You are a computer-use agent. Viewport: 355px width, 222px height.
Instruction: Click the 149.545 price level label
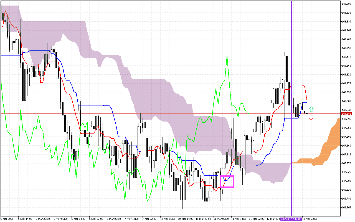point(347,31)
